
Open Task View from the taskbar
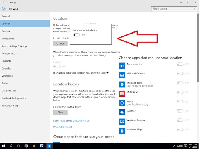(x=19, y=146)
